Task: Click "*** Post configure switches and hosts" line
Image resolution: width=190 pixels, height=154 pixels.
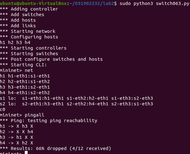Action: tap(51, 59)
